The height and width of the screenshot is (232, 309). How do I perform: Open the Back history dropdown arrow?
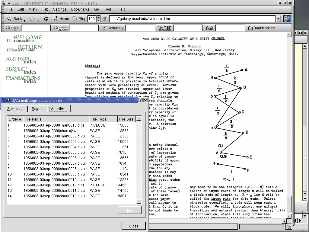point(25,21)
